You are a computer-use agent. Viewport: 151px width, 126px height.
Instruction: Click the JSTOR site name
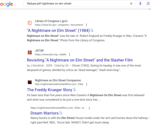tap(39, 50)
